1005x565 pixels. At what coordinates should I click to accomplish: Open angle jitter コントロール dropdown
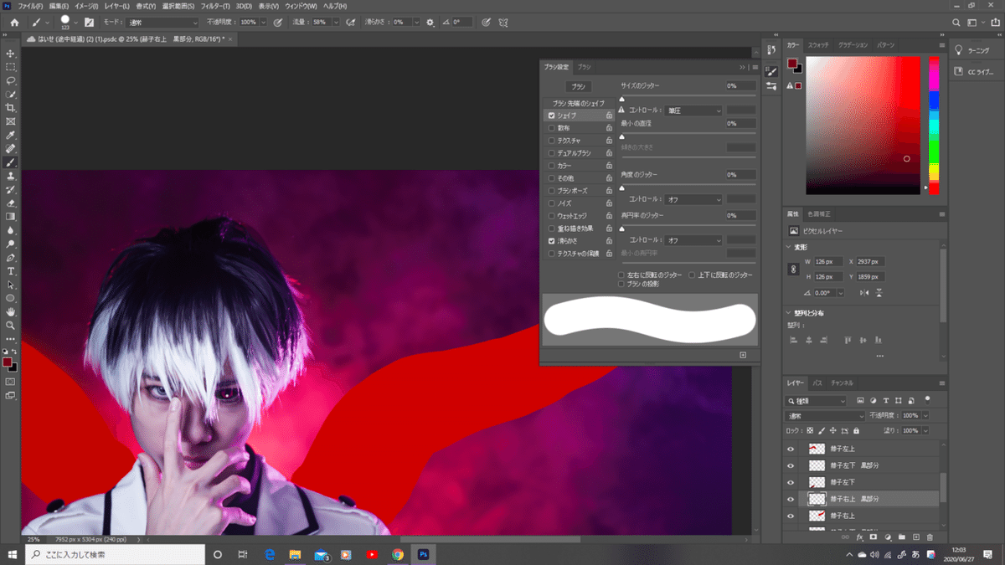click(x=694, y=199)
